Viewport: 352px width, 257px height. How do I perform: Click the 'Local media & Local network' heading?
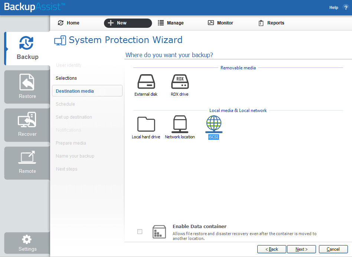pos(238,111)
